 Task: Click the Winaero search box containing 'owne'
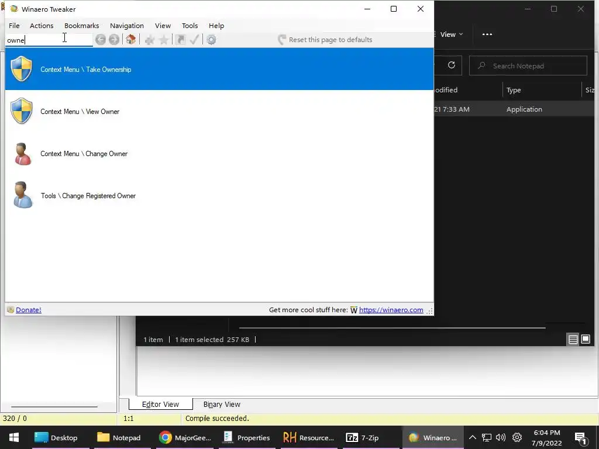click(49, 40)
